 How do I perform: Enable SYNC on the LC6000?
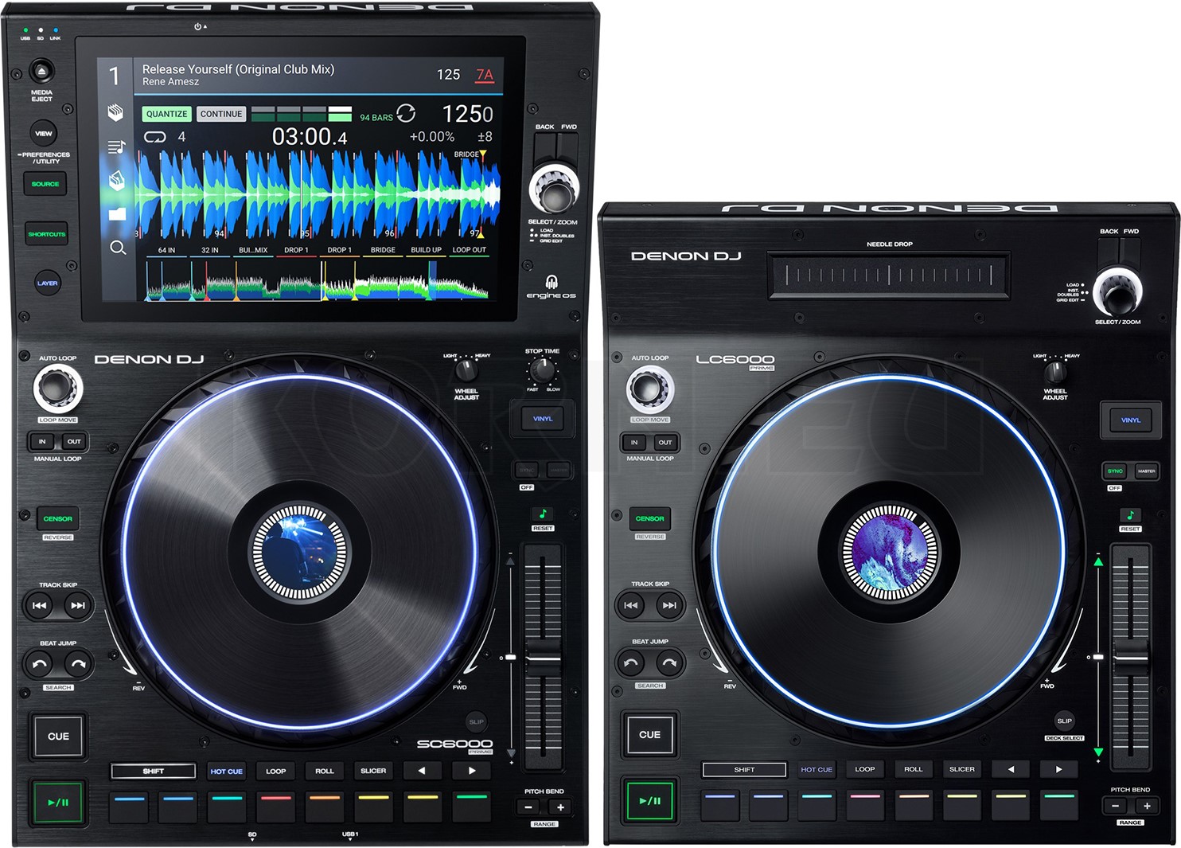coord(1116,471)
